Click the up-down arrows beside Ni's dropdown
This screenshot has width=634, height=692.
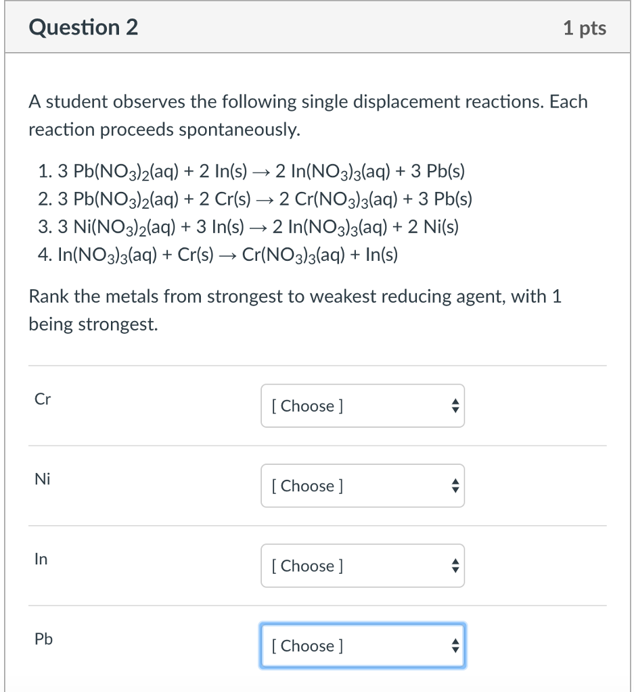coord(455,486)
